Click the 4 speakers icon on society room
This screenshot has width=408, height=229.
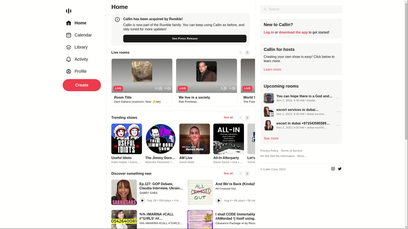[234, 88]
